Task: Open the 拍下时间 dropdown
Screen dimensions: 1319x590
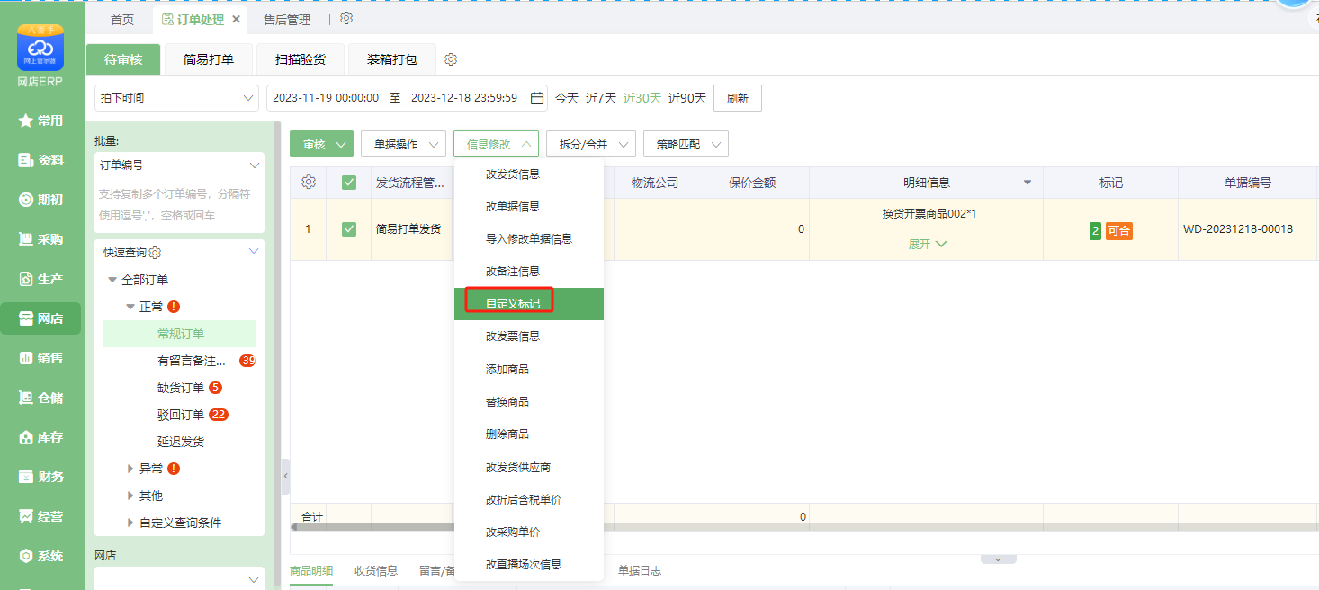Action: tap(176, 98)
